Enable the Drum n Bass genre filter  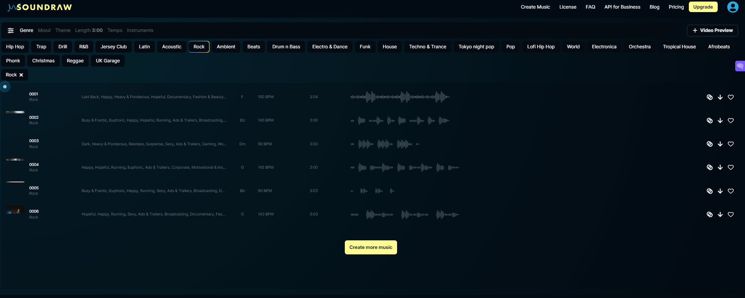tap(286, 47)
